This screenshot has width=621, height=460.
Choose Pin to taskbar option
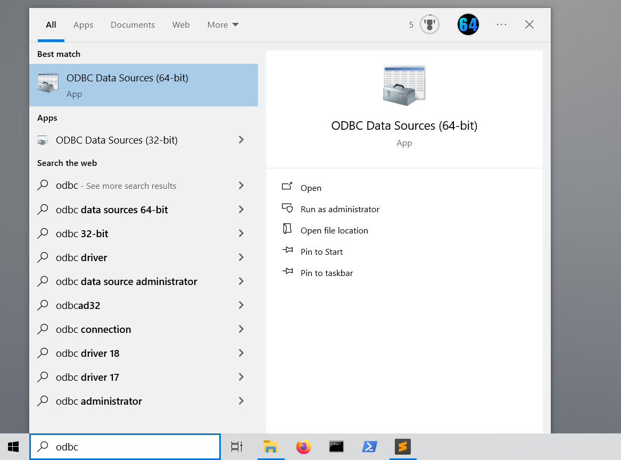[327, 273]
